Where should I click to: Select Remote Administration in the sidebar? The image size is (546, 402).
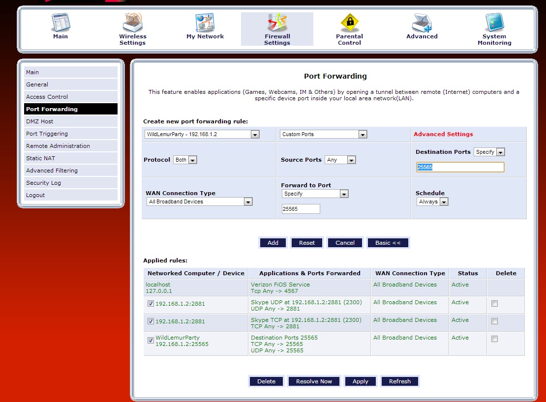(71, 145)
